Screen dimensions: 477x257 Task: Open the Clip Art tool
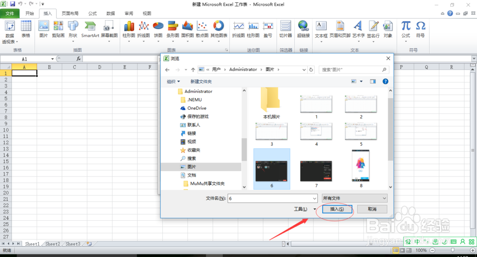click(58, 29)
